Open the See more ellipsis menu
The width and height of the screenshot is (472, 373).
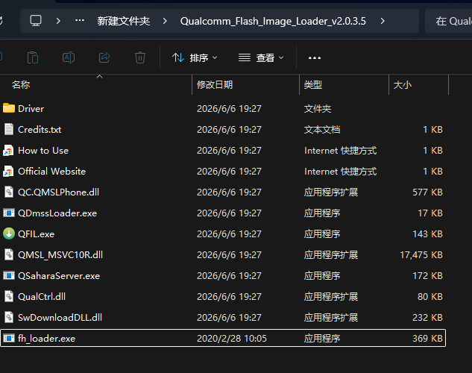tap(315, 57)
